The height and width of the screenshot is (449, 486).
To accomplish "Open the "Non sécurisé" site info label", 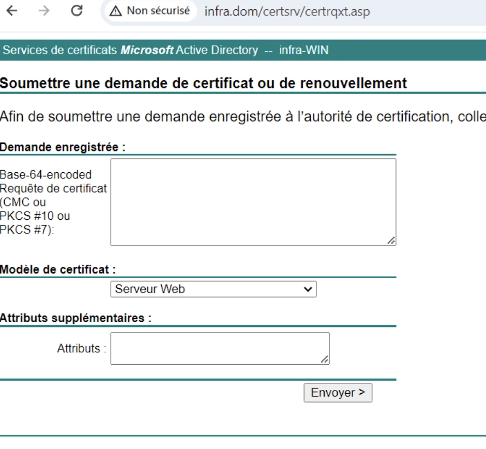I will coord(158,11).
